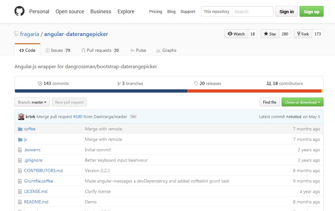
Task: Click the green Sign up button
Action: (x=311, y=12)
